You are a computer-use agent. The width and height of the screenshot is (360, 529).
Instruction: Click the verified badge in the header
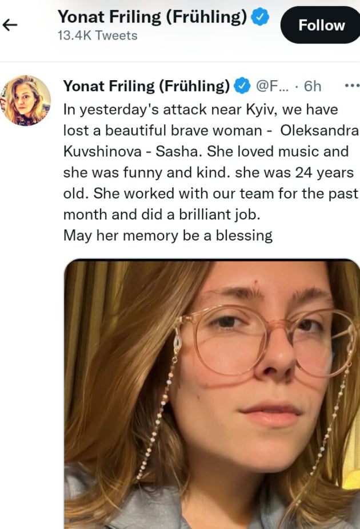click(261, 18)
